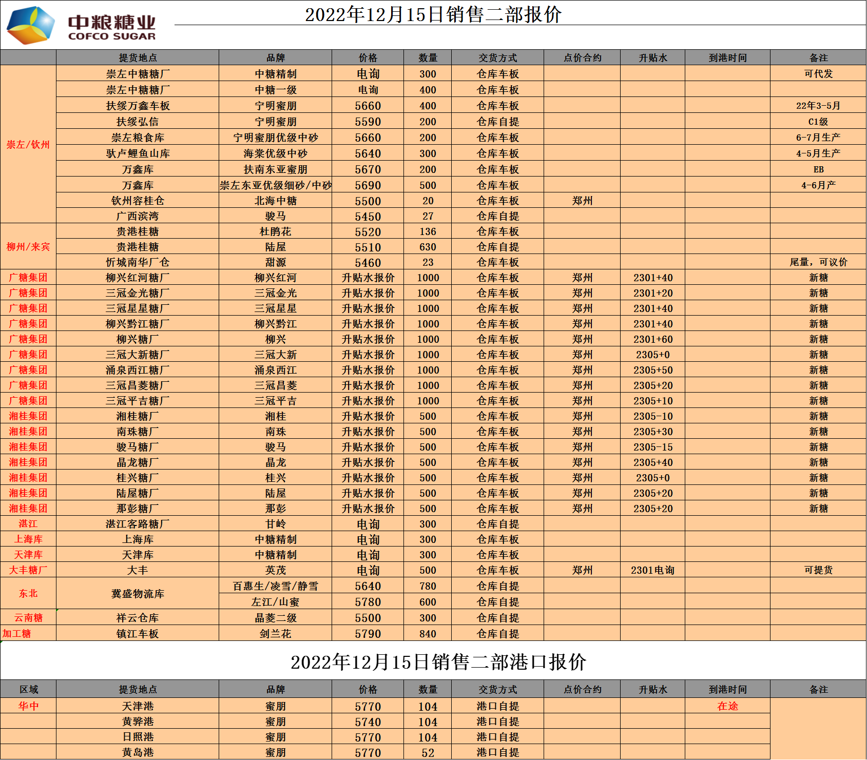Click the 崇左东亚优级细砂/中砂 brand cell
Image resolution: width=867 pixels, height=760 pixels.
click(x=276, y=185)
